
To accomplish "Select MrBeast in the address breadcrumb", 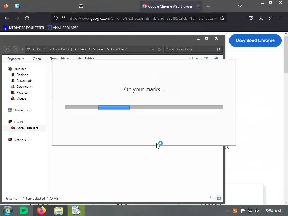I will click(x=99, y=49).
